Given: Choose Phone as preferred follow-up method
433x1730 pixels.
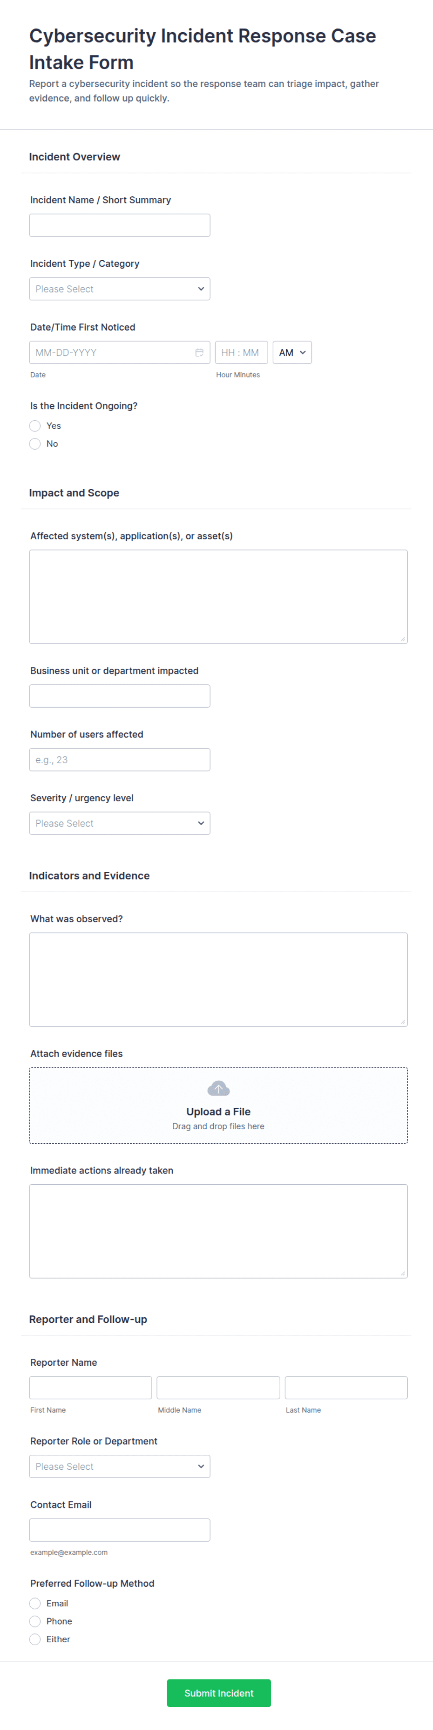Looking at the screenshot, I should [x=35, y=1621].
